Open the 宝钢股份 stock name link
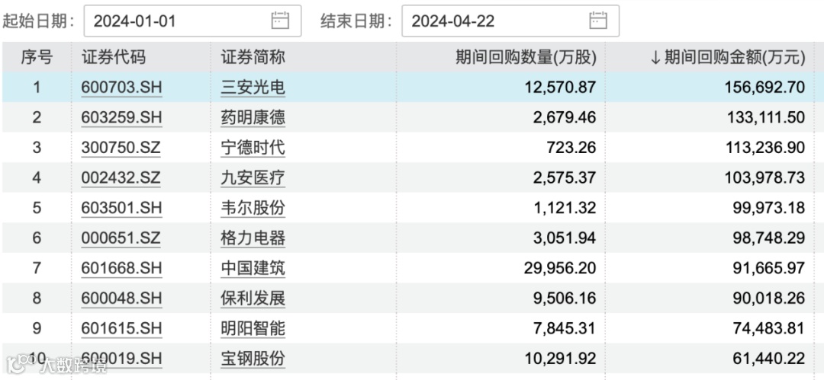This screenshot has height=380, width=824. 253,359
